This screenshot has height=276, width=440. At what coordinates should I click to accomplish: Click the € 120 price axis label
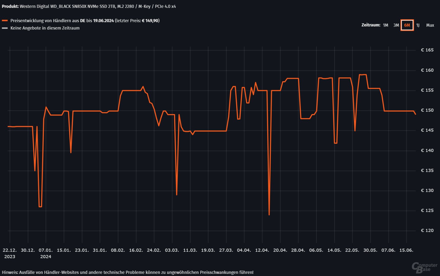click(x=427, y=231)
